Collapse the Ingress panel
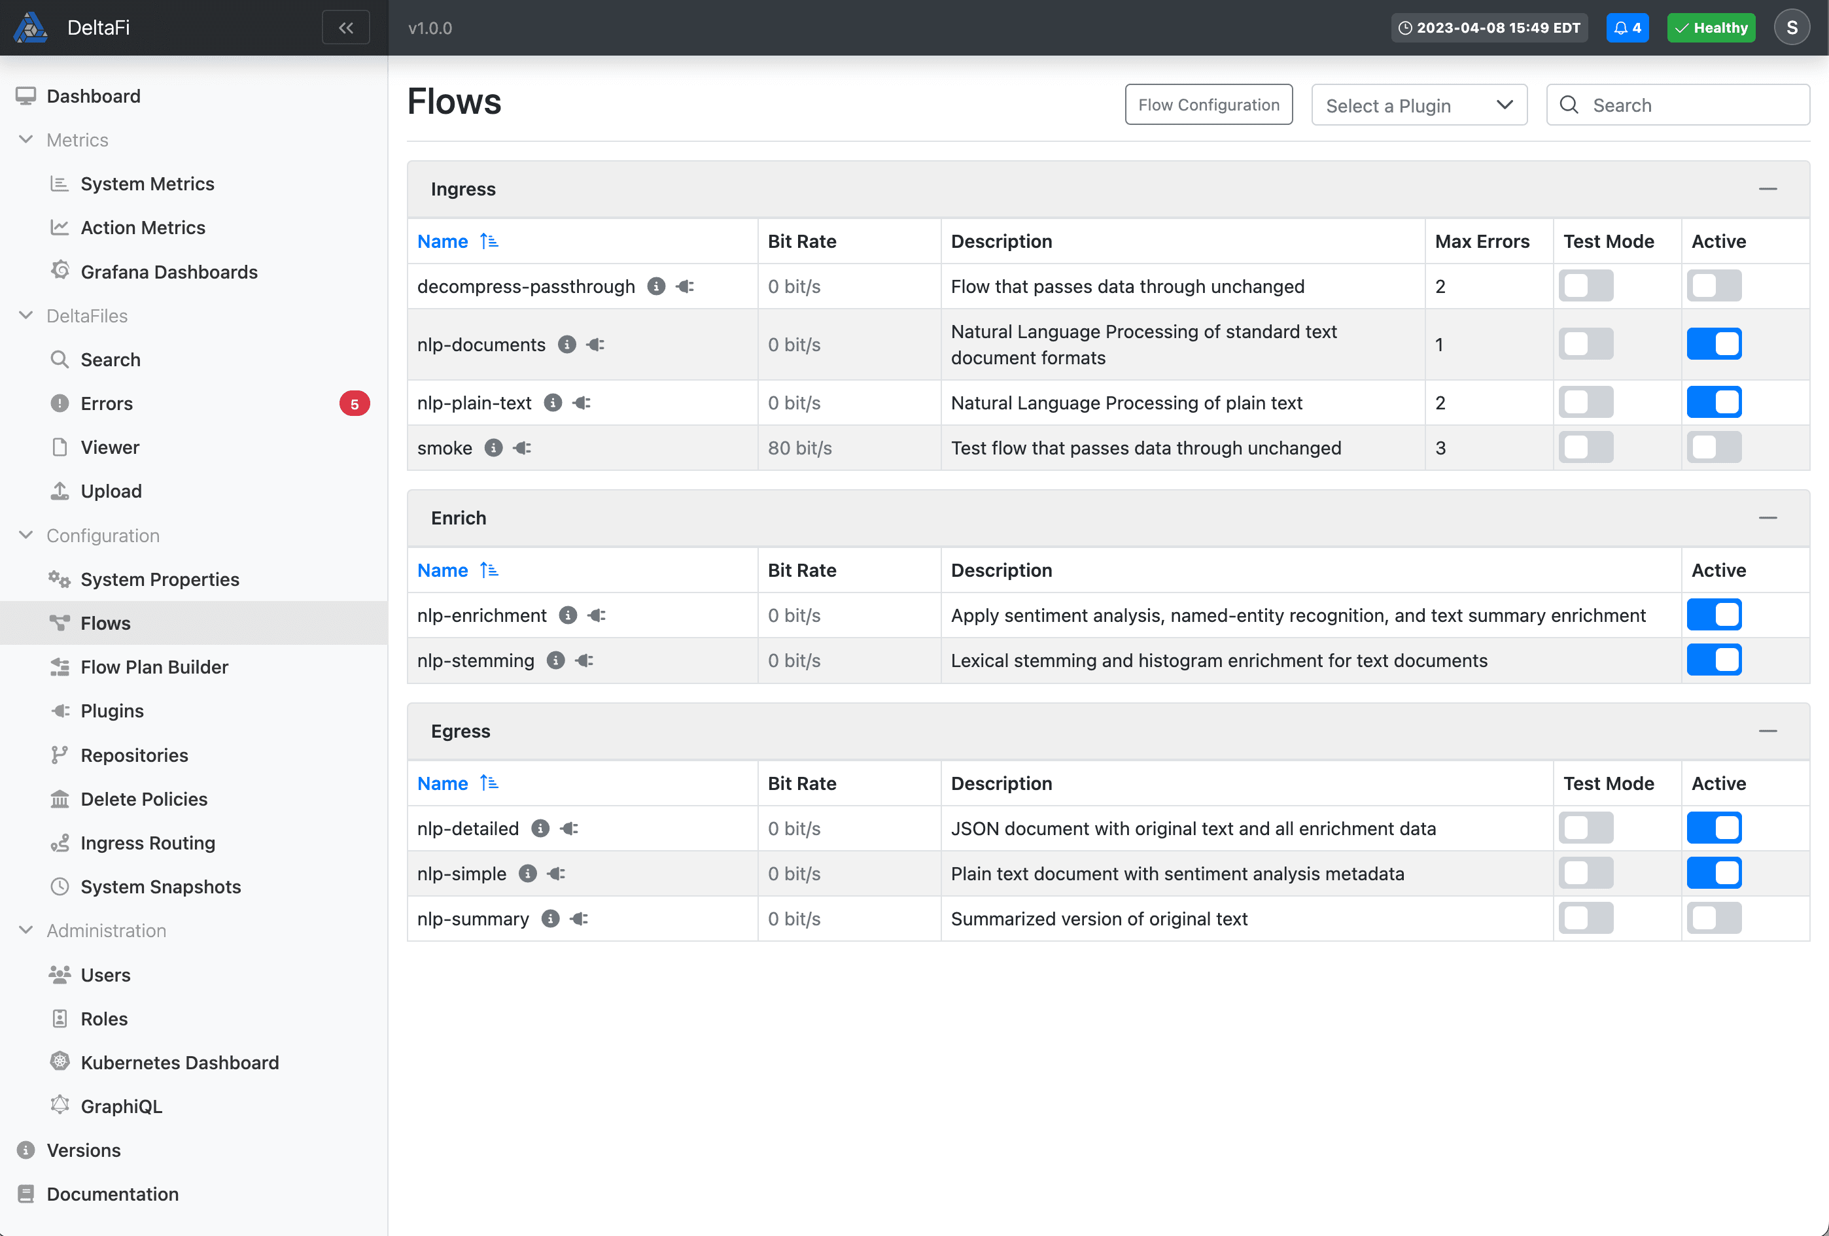Viewport: 1829px width, 1236px height. (x=1767, y=190)
